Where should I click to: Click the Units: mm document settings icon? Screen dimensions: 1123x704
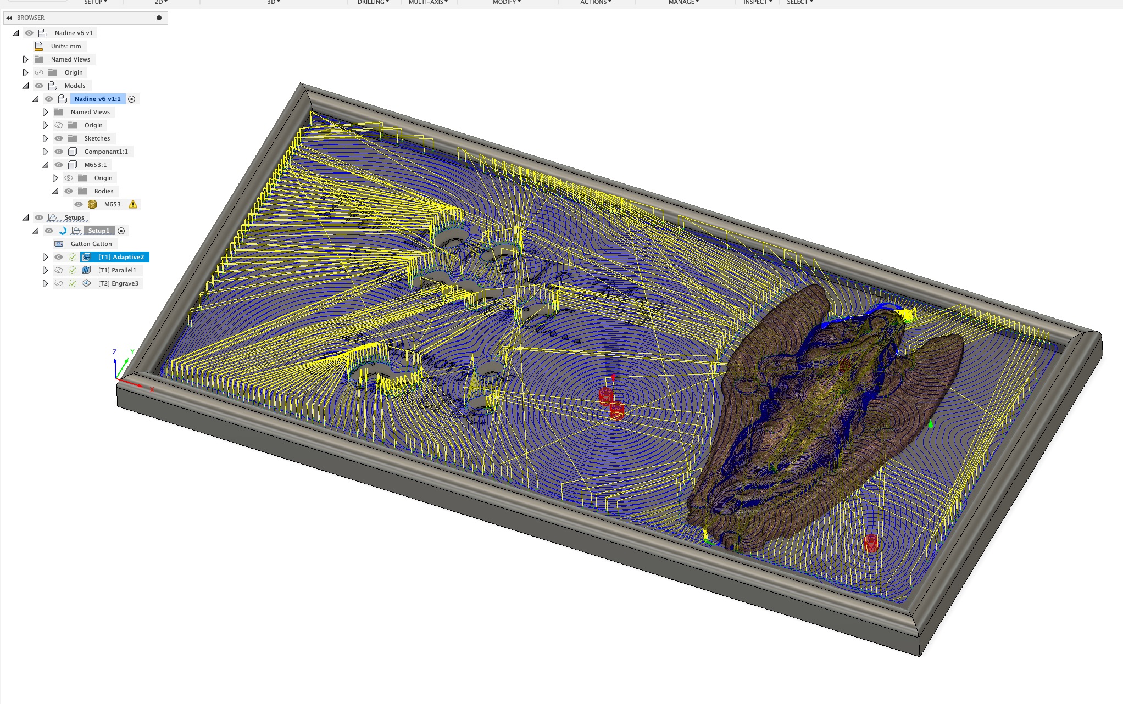coord(38,46)
